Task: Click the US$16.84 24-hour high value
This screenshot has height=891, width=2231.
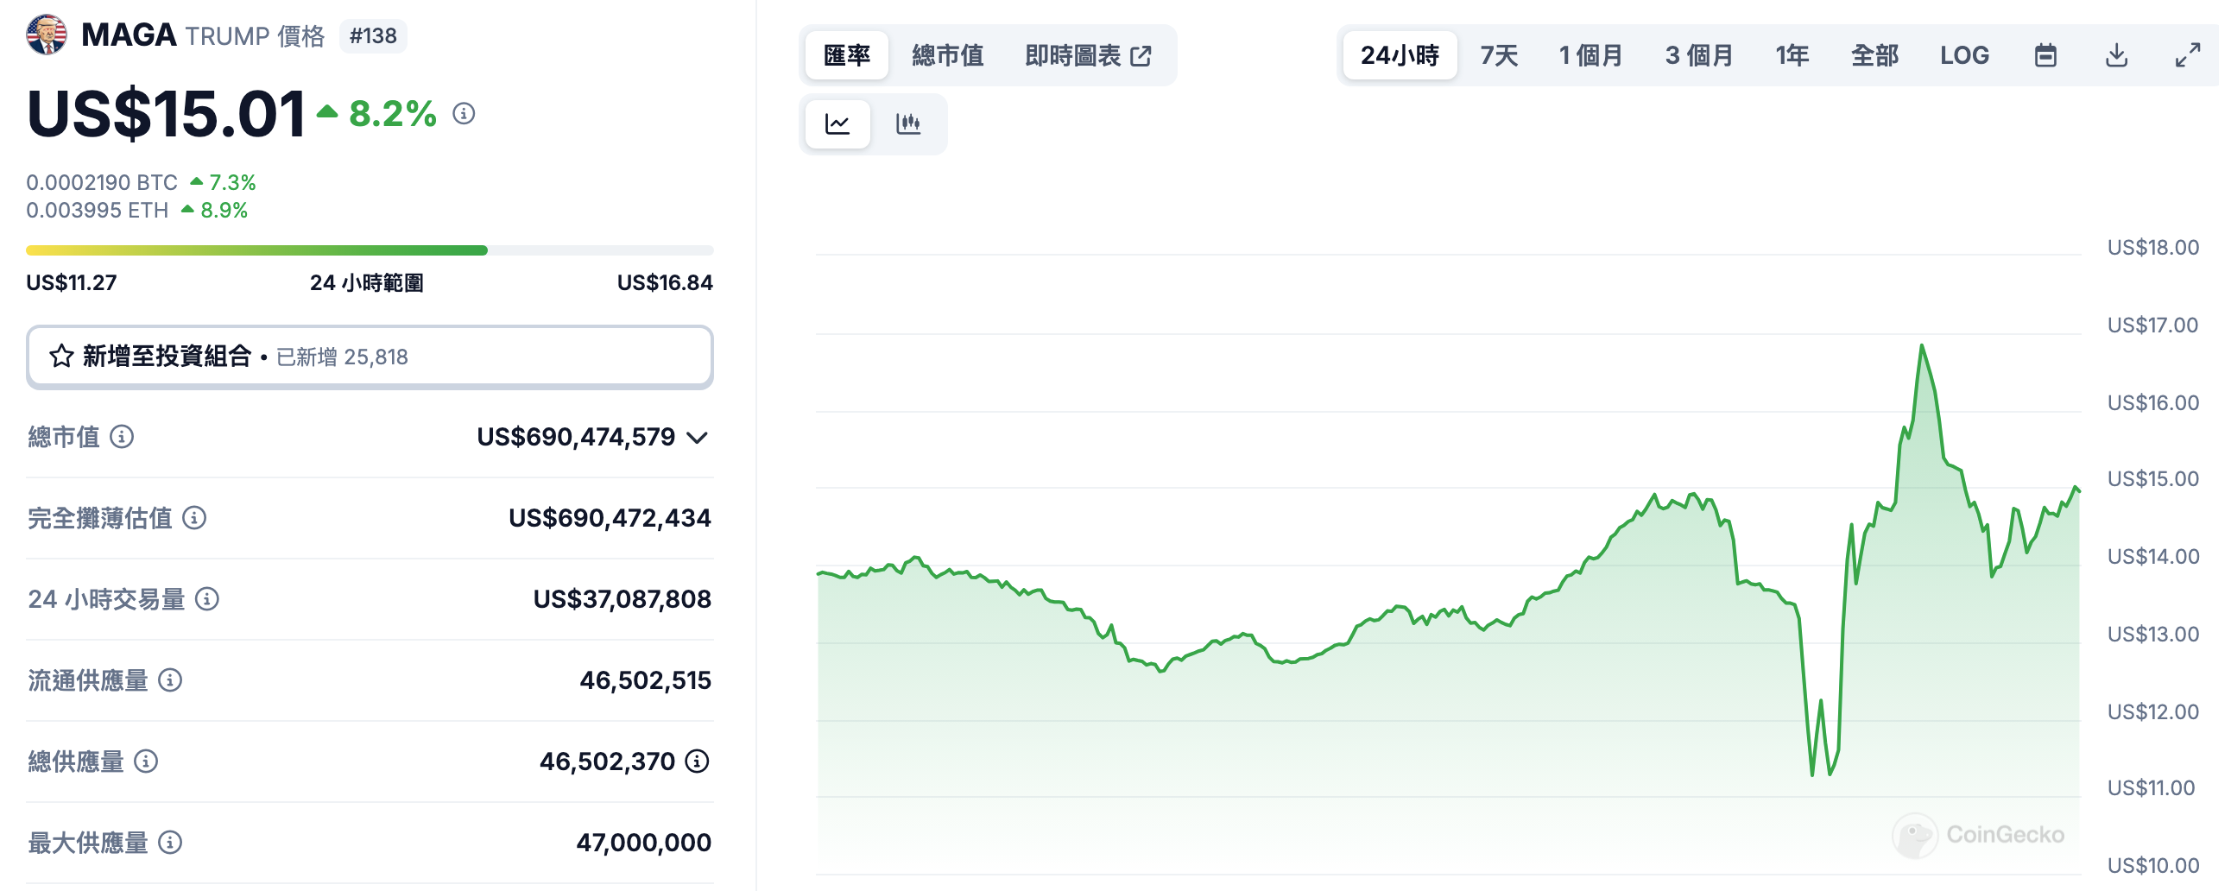Action: coord(665,283)
